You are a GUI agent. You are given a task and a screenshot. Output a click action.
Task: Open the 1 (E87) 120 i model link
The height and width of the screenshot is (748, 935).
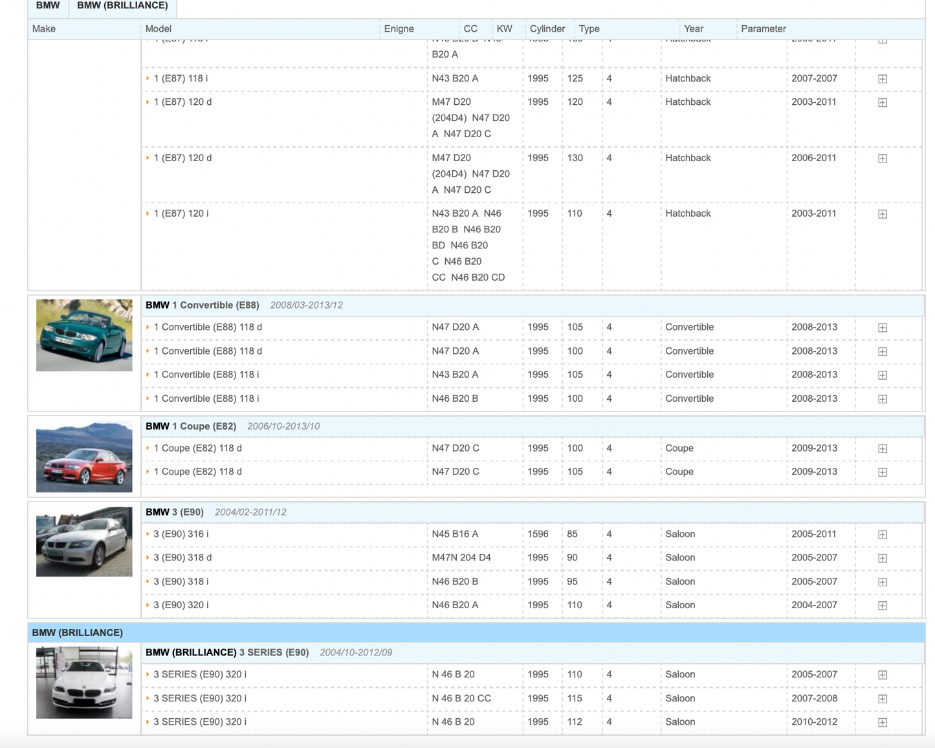(181, 214)
